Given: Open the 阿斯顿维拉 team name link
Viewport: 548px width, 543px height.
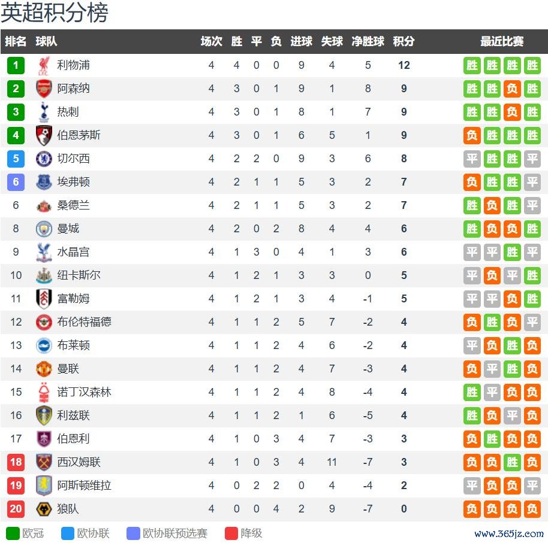Looking at the screenshot, I should 84,486.
